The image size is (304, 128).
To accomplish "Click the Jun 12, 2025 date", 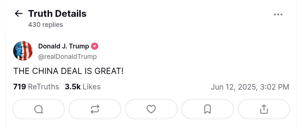I will tap(233, 87).
